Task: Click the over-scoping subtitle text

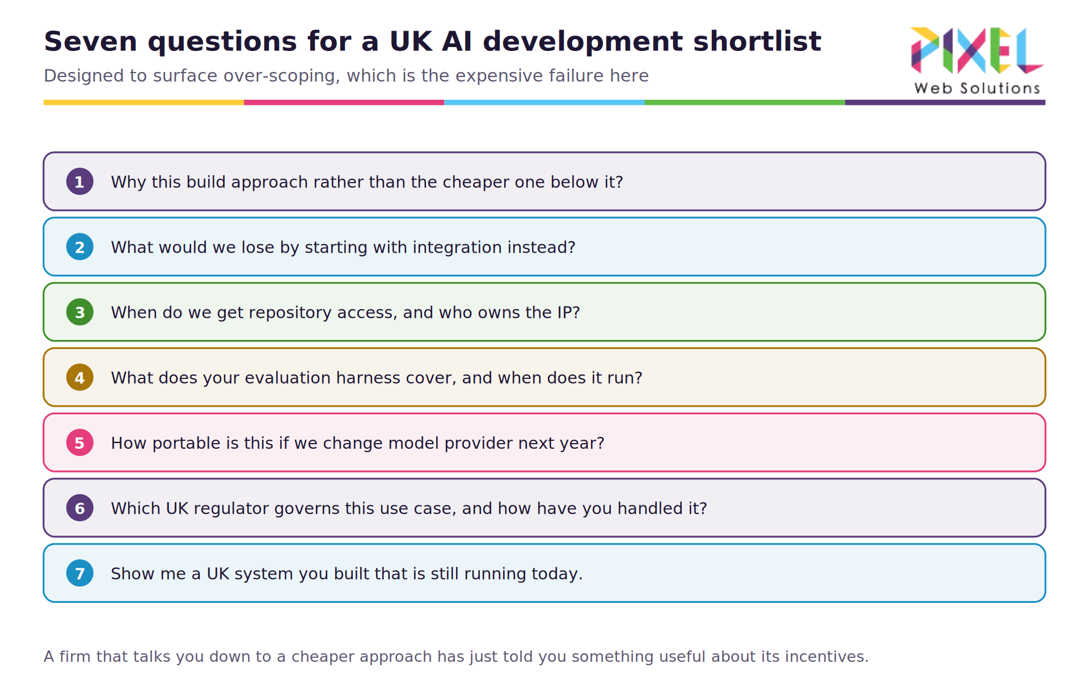Action: (346, 76)
